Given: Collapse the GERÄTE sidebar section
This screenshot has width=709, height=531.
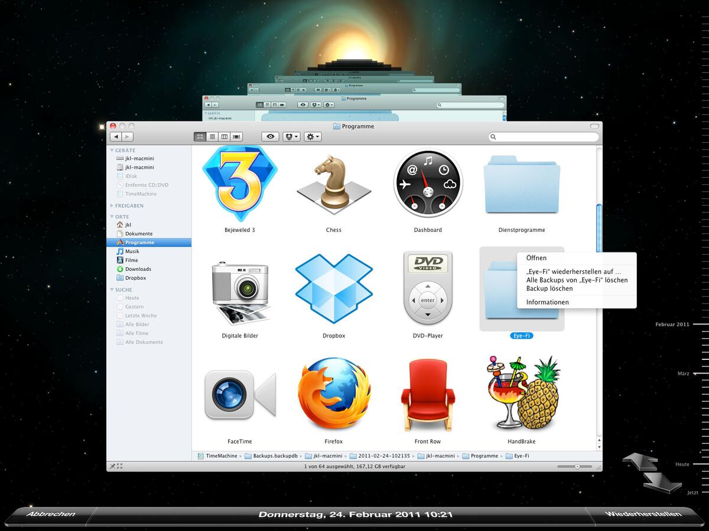Looking at the screenshot, I should tap(112, 150).
